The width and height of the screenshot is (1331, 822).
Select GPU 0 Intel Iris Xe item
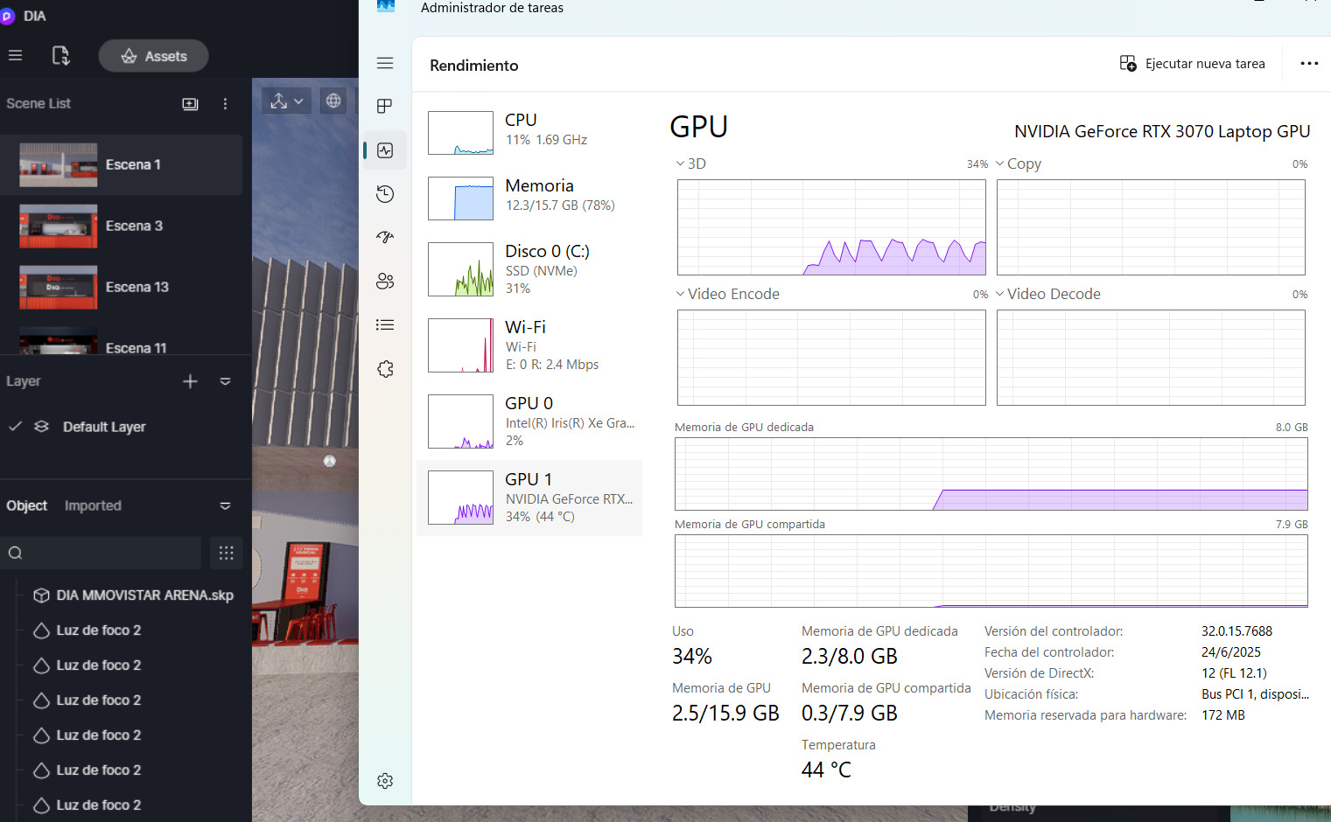(x=530, y=421)
